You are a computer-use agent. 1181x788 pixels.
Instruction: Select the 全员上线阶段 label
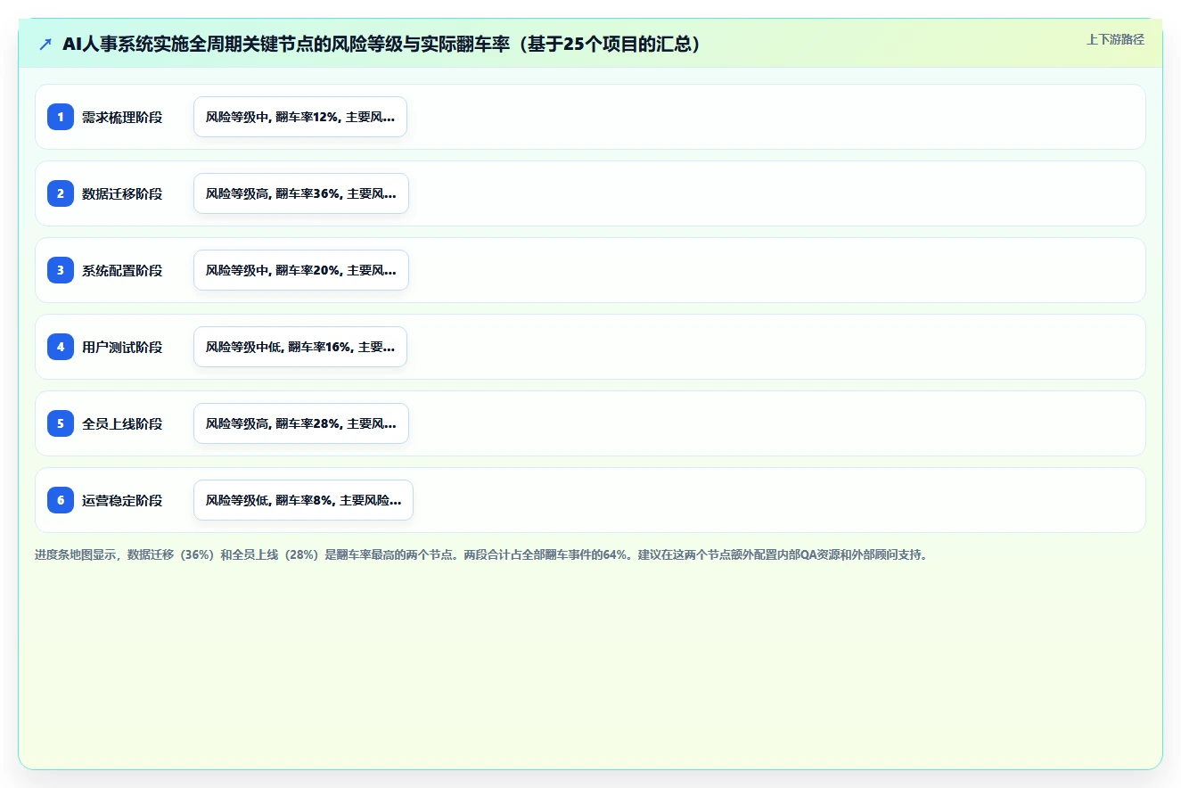click(122, 423)
